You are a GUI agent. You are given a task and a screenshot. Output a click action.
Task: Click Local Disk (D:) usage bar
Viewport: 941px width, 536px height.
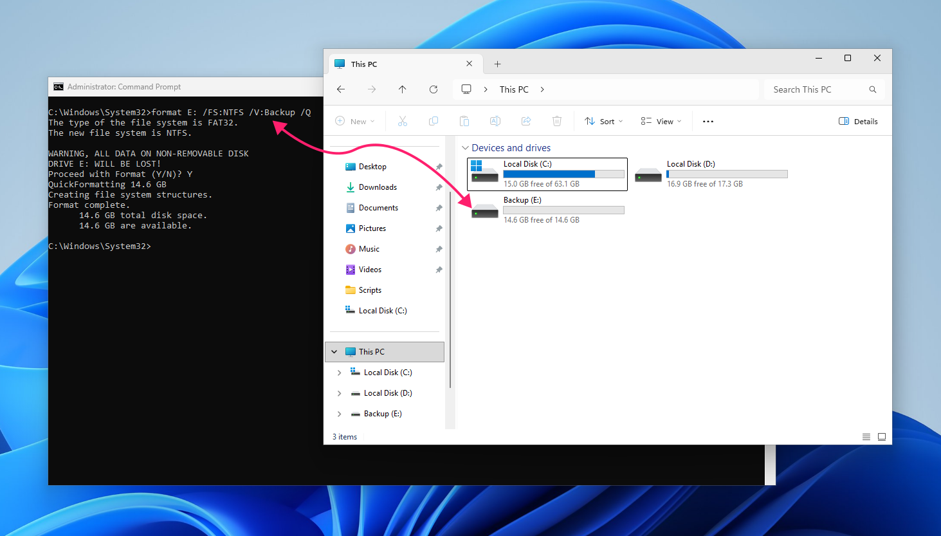[x=727, y=174]
